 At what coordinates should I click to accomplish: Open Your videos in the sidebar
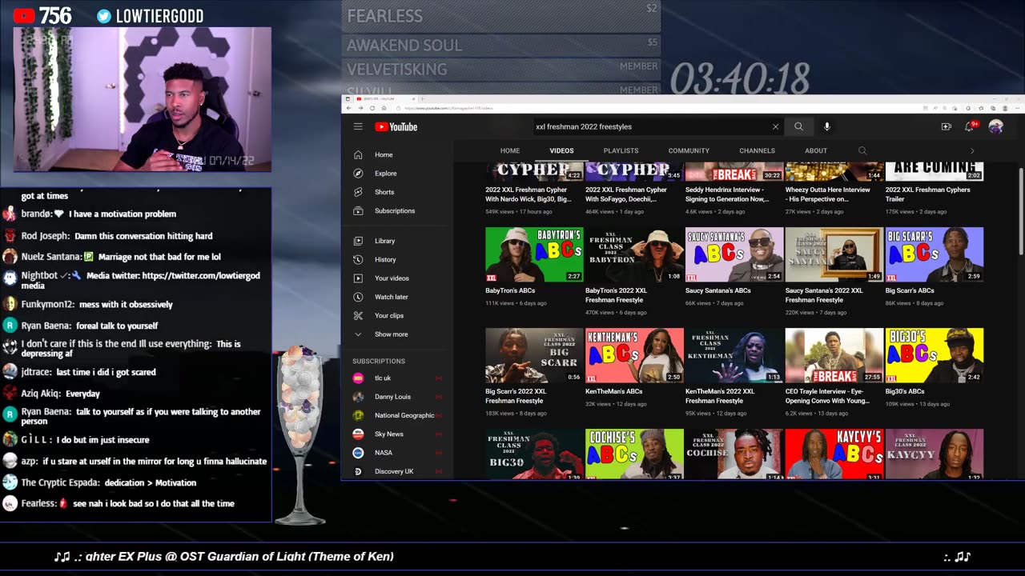coord(397,278)
